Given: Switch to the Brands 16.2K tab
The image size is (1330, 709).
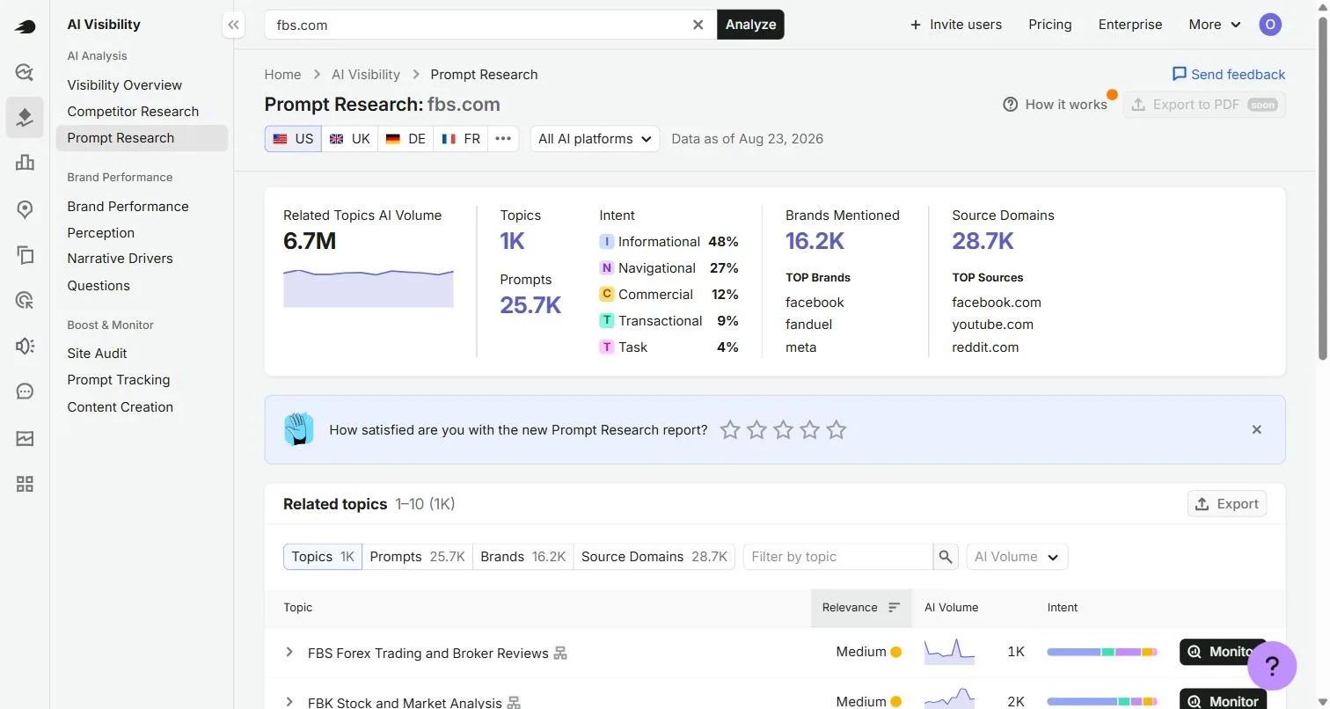Looking at the screenshot, I should (523, 557).
